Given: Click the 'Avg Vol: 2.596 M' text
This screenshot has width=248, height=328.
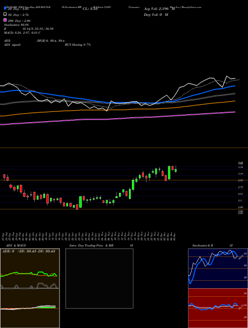Looking at the screenshot, I should pos(159,9).
